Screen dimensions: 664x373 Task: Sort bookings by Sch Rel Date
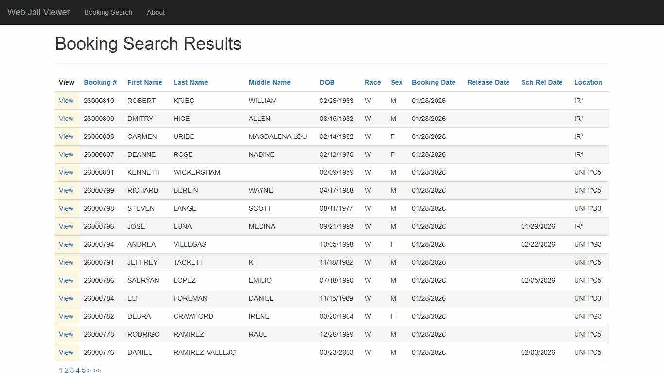click(542, 82)
